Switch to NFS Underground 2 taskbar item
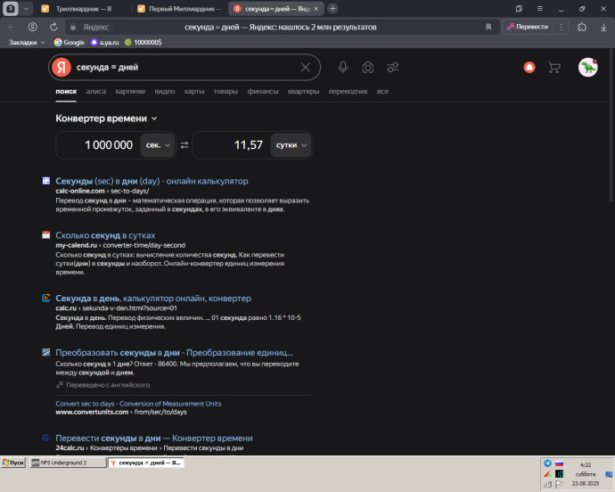This screenshot has height=492, width=615. tap(68, 463)
